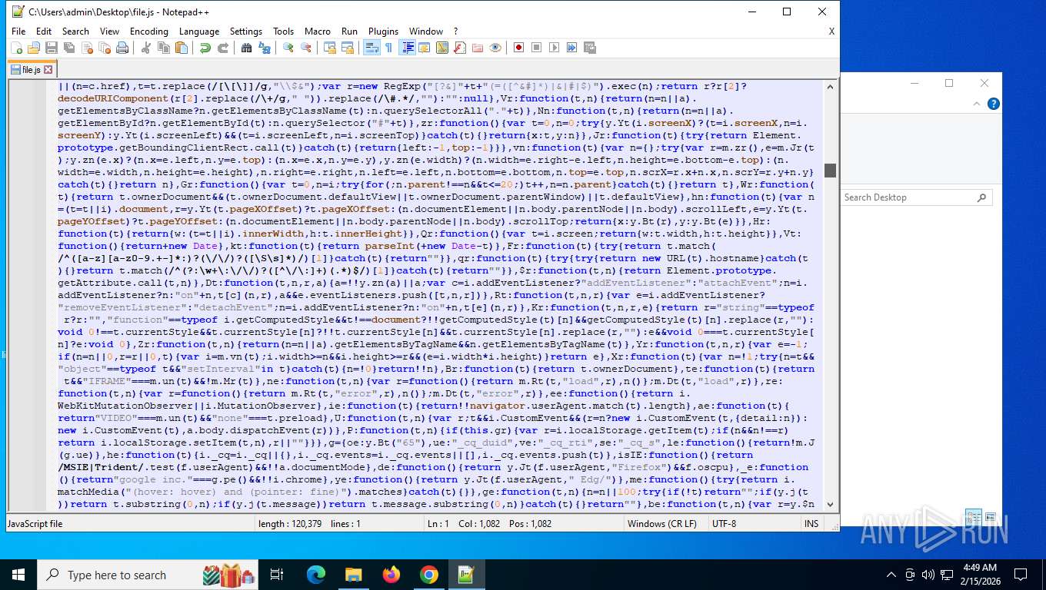The width and height of the screenshot is (1046, 590).
Task: Click the Open file toolbar icon
Action: 34,48
